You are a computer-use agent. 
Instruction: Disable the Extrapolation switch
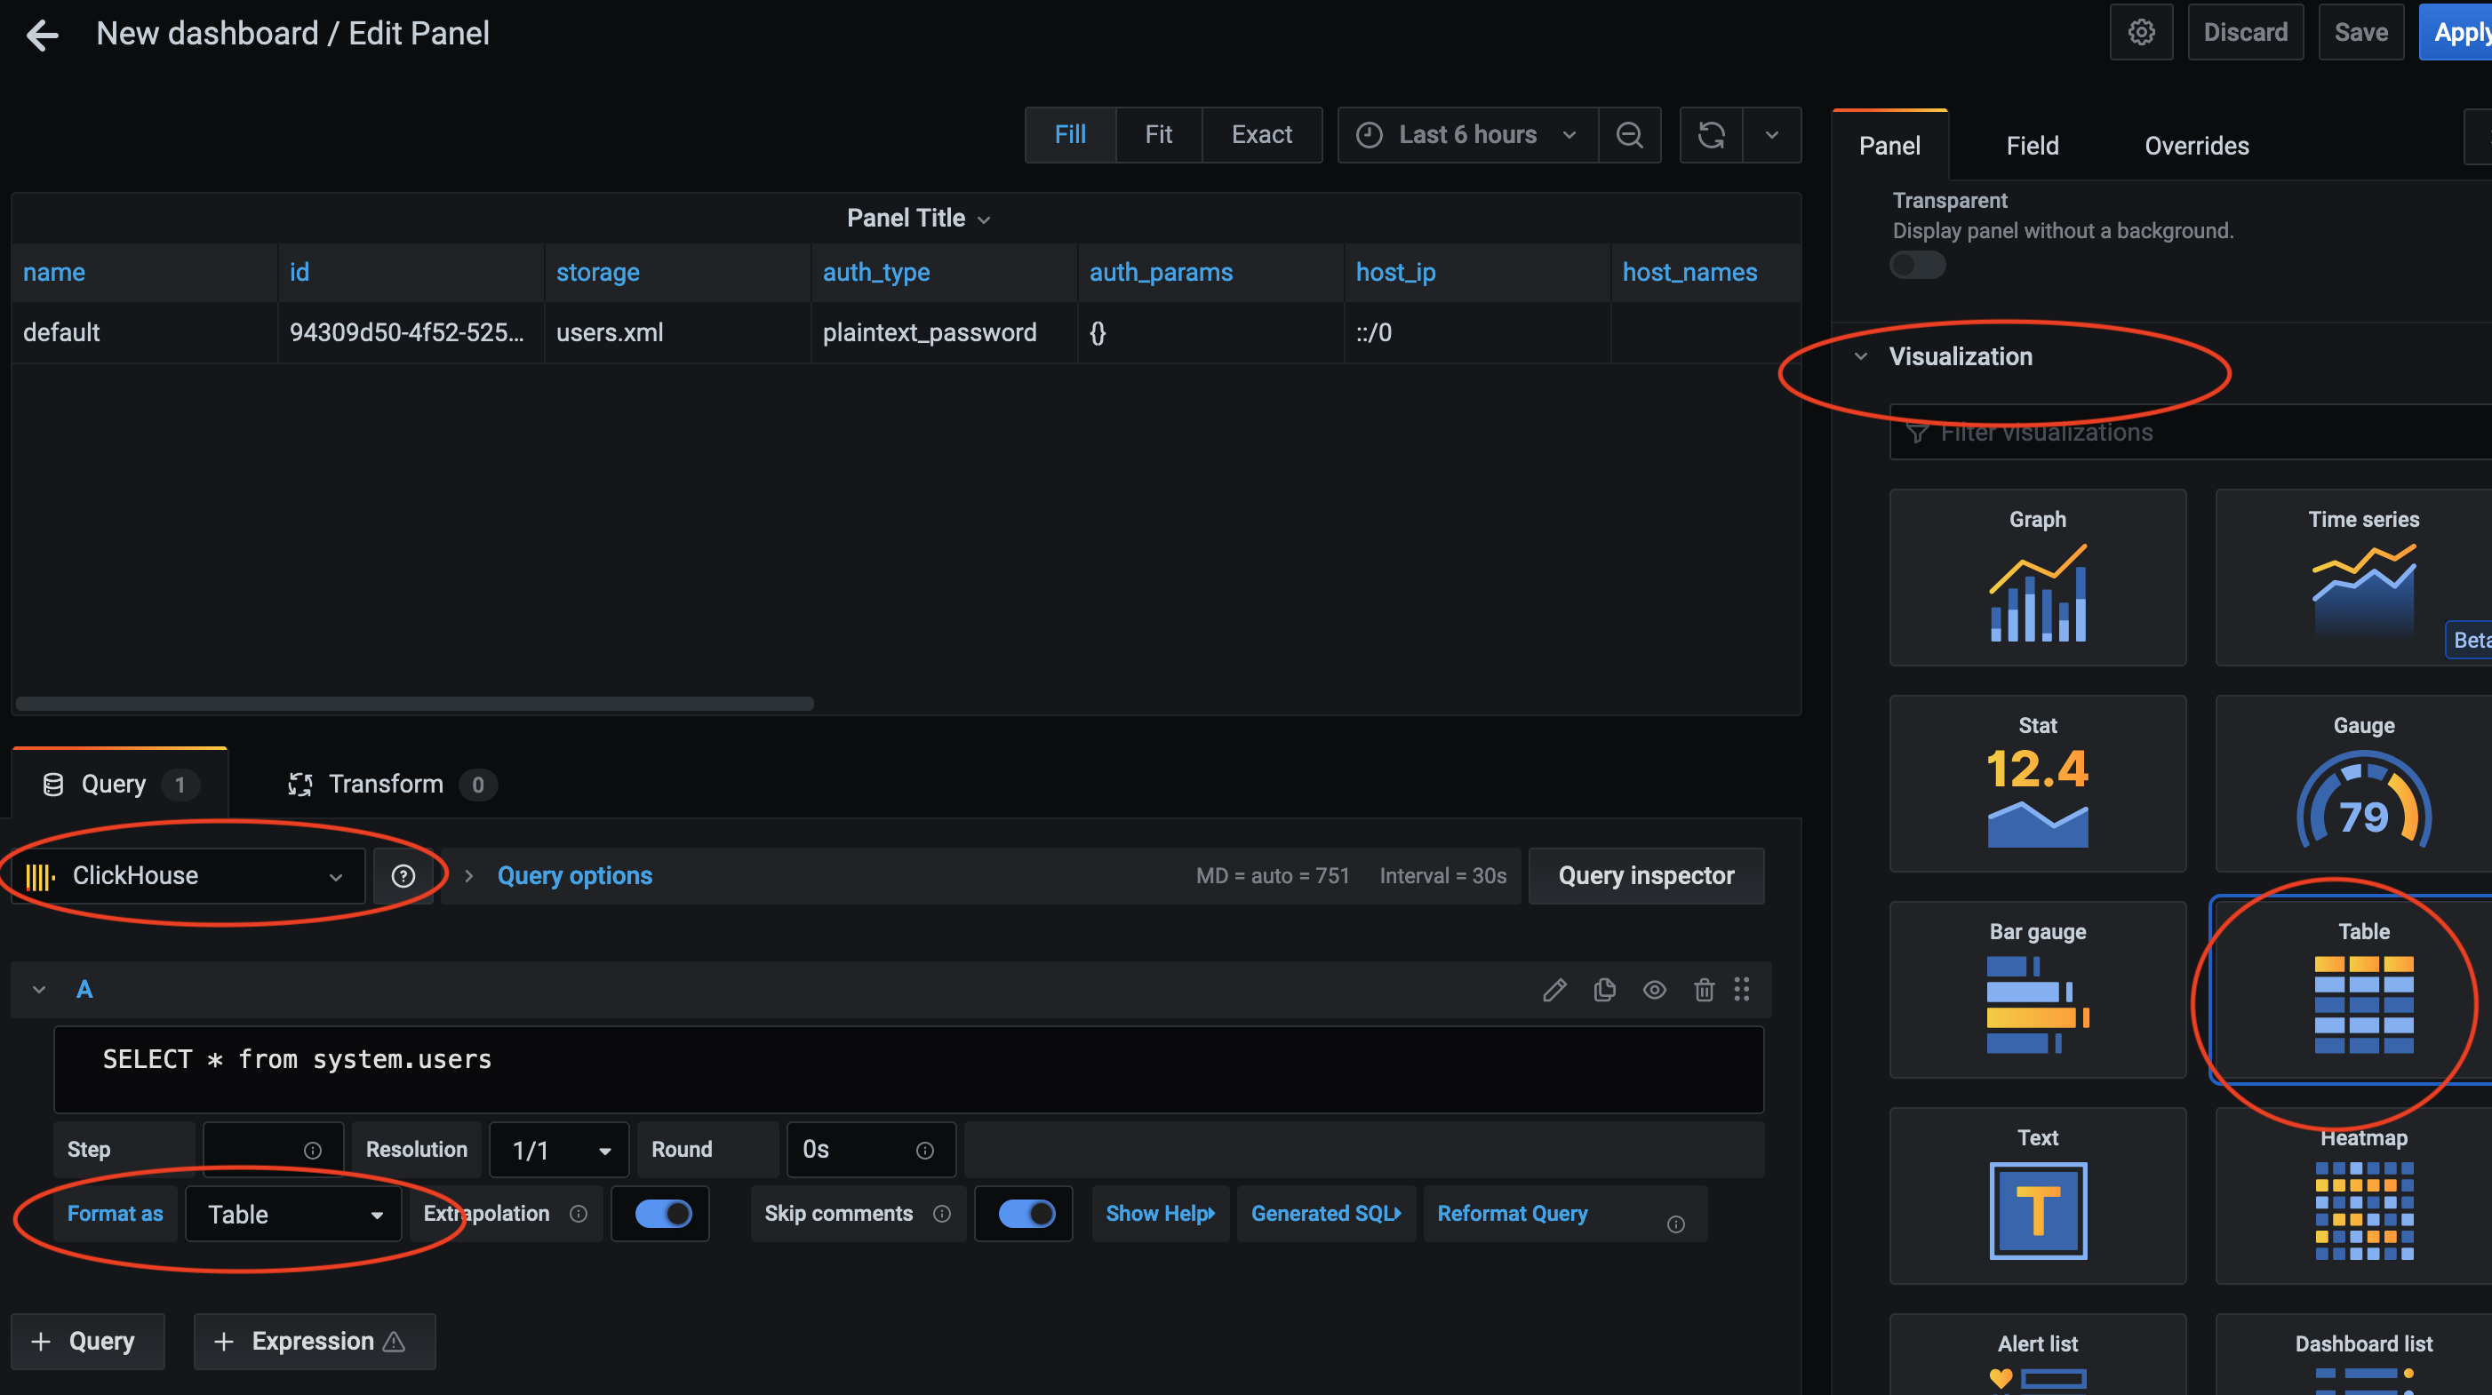point(663,1214)
